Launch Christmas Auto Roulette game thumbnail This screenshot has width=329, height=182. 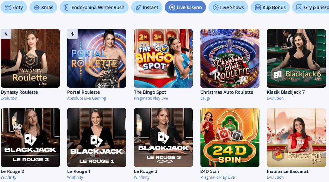[230, 58]
